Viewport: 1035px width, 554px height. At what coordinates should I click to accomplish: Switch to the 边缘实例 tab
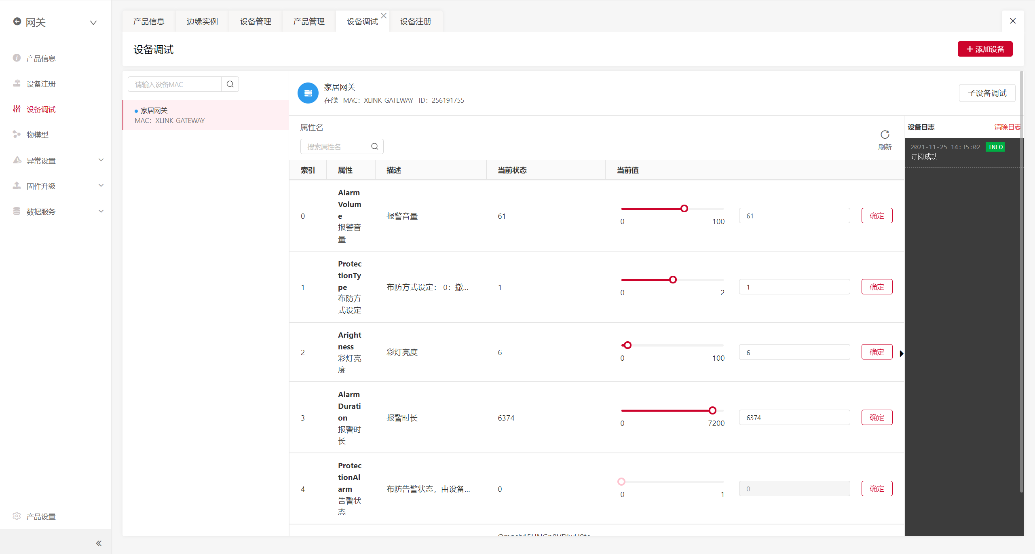202,21
